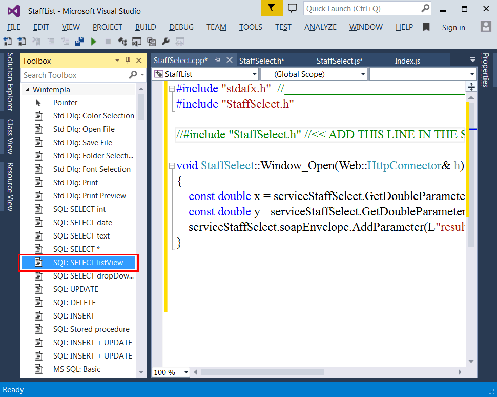This screenshot has height=397, width=497.
Task: Click the feedback notification flag icon
Action: tap(272, 8)
